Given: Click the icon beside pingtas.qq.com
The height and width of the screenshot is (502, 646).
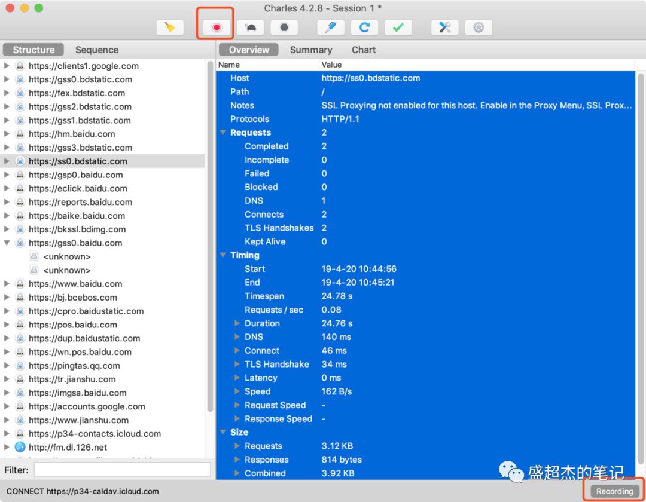Looking at the screenshot, I should (20, 365).
